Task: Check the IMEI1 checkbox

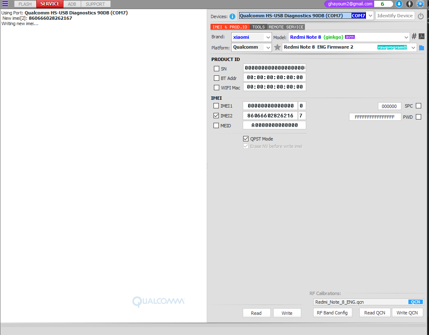Action: click(x=216, y=106)
